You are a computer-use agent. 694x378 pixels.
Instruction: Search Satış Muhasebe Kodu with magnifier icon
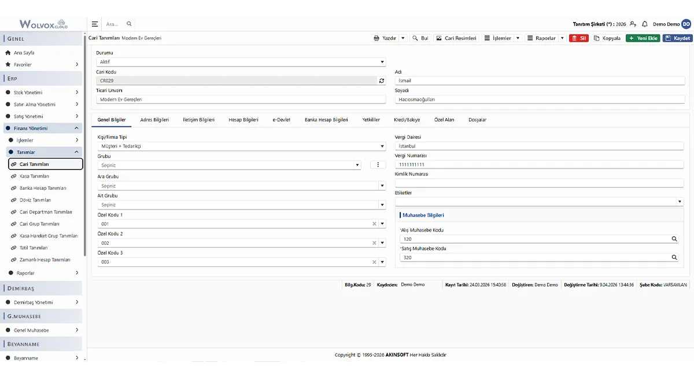[674, 258]
